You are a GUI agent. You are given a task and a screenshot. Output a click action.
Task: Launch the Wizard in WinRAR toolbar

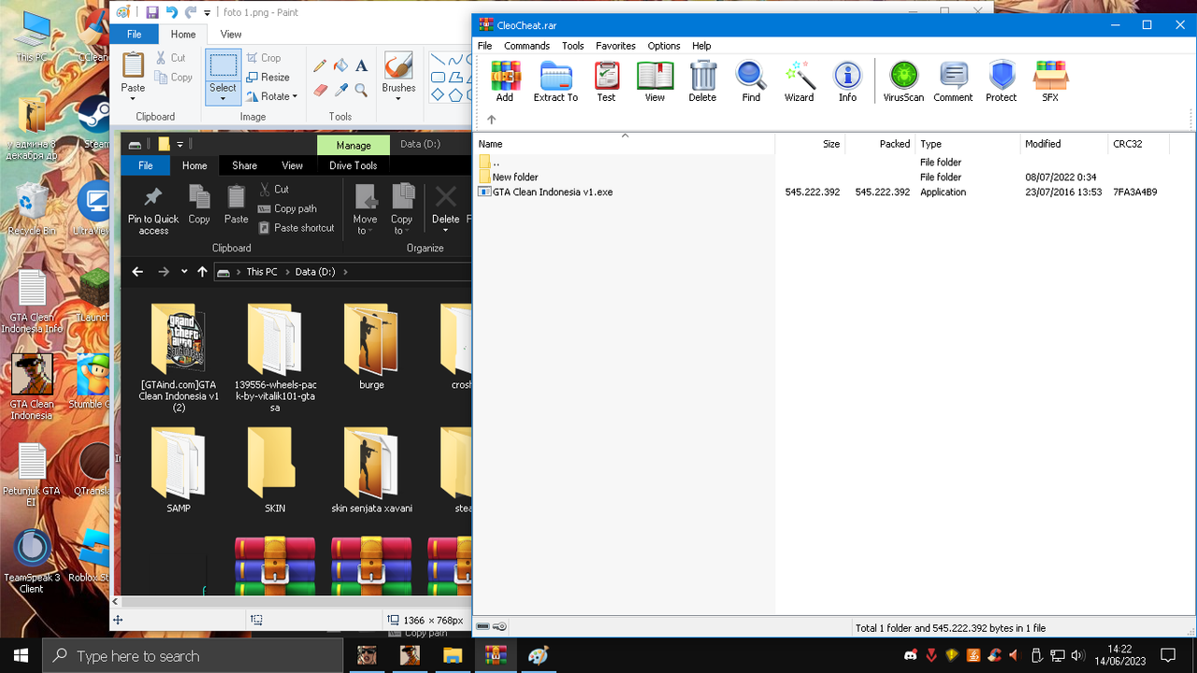(x=800, y=81)
